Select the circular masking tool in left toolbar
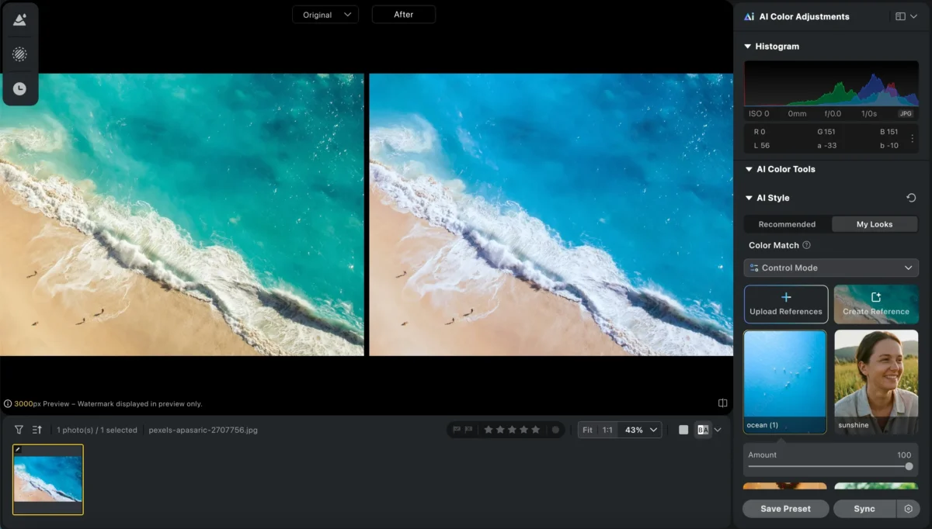This screenshot has width=932, height=529. click(x=19, y=54)
